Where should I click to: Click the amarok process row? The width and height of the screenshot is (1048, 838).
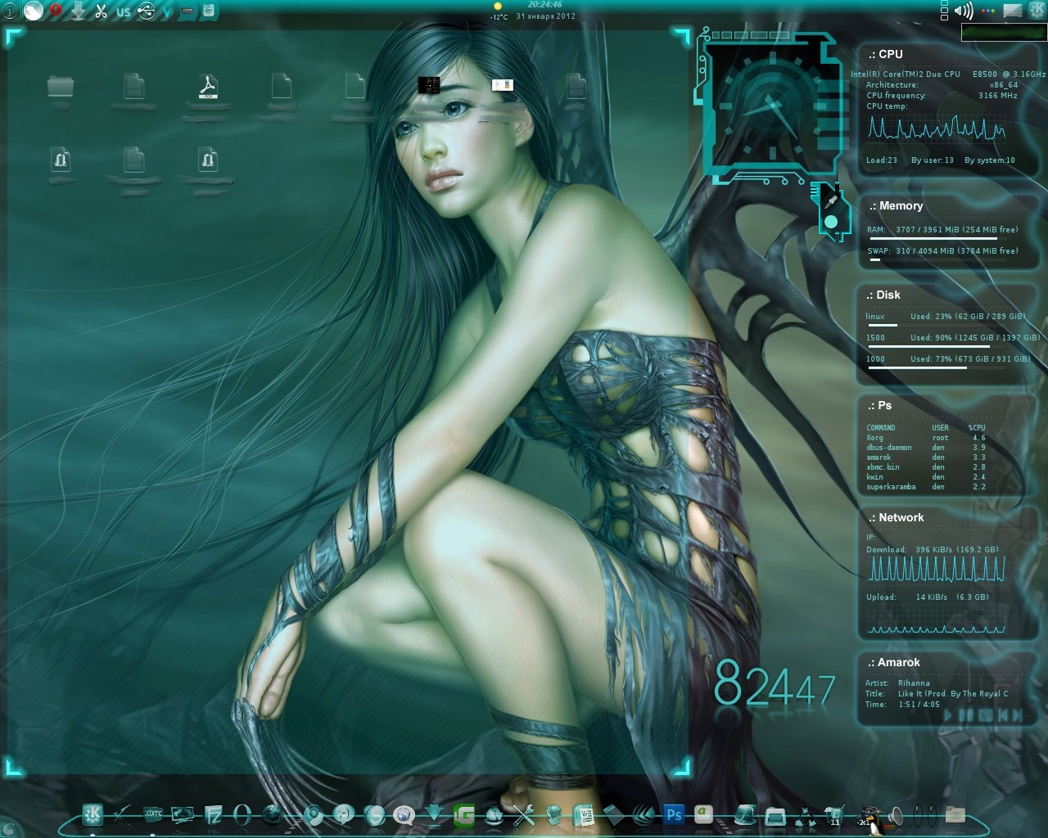pos(926,457)
